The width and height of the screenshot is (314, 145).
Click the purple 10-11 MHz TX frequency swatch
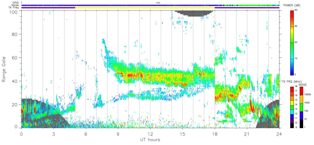click(292, 121)
